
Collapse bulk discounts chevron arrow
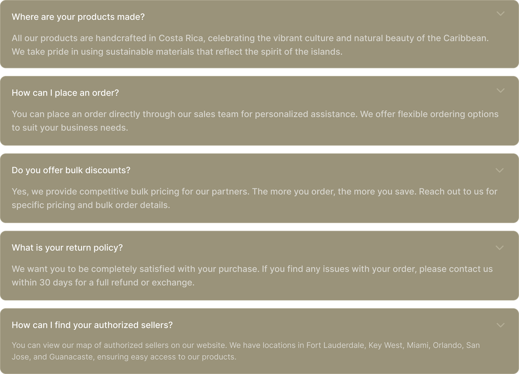click(x=500, y=170)
